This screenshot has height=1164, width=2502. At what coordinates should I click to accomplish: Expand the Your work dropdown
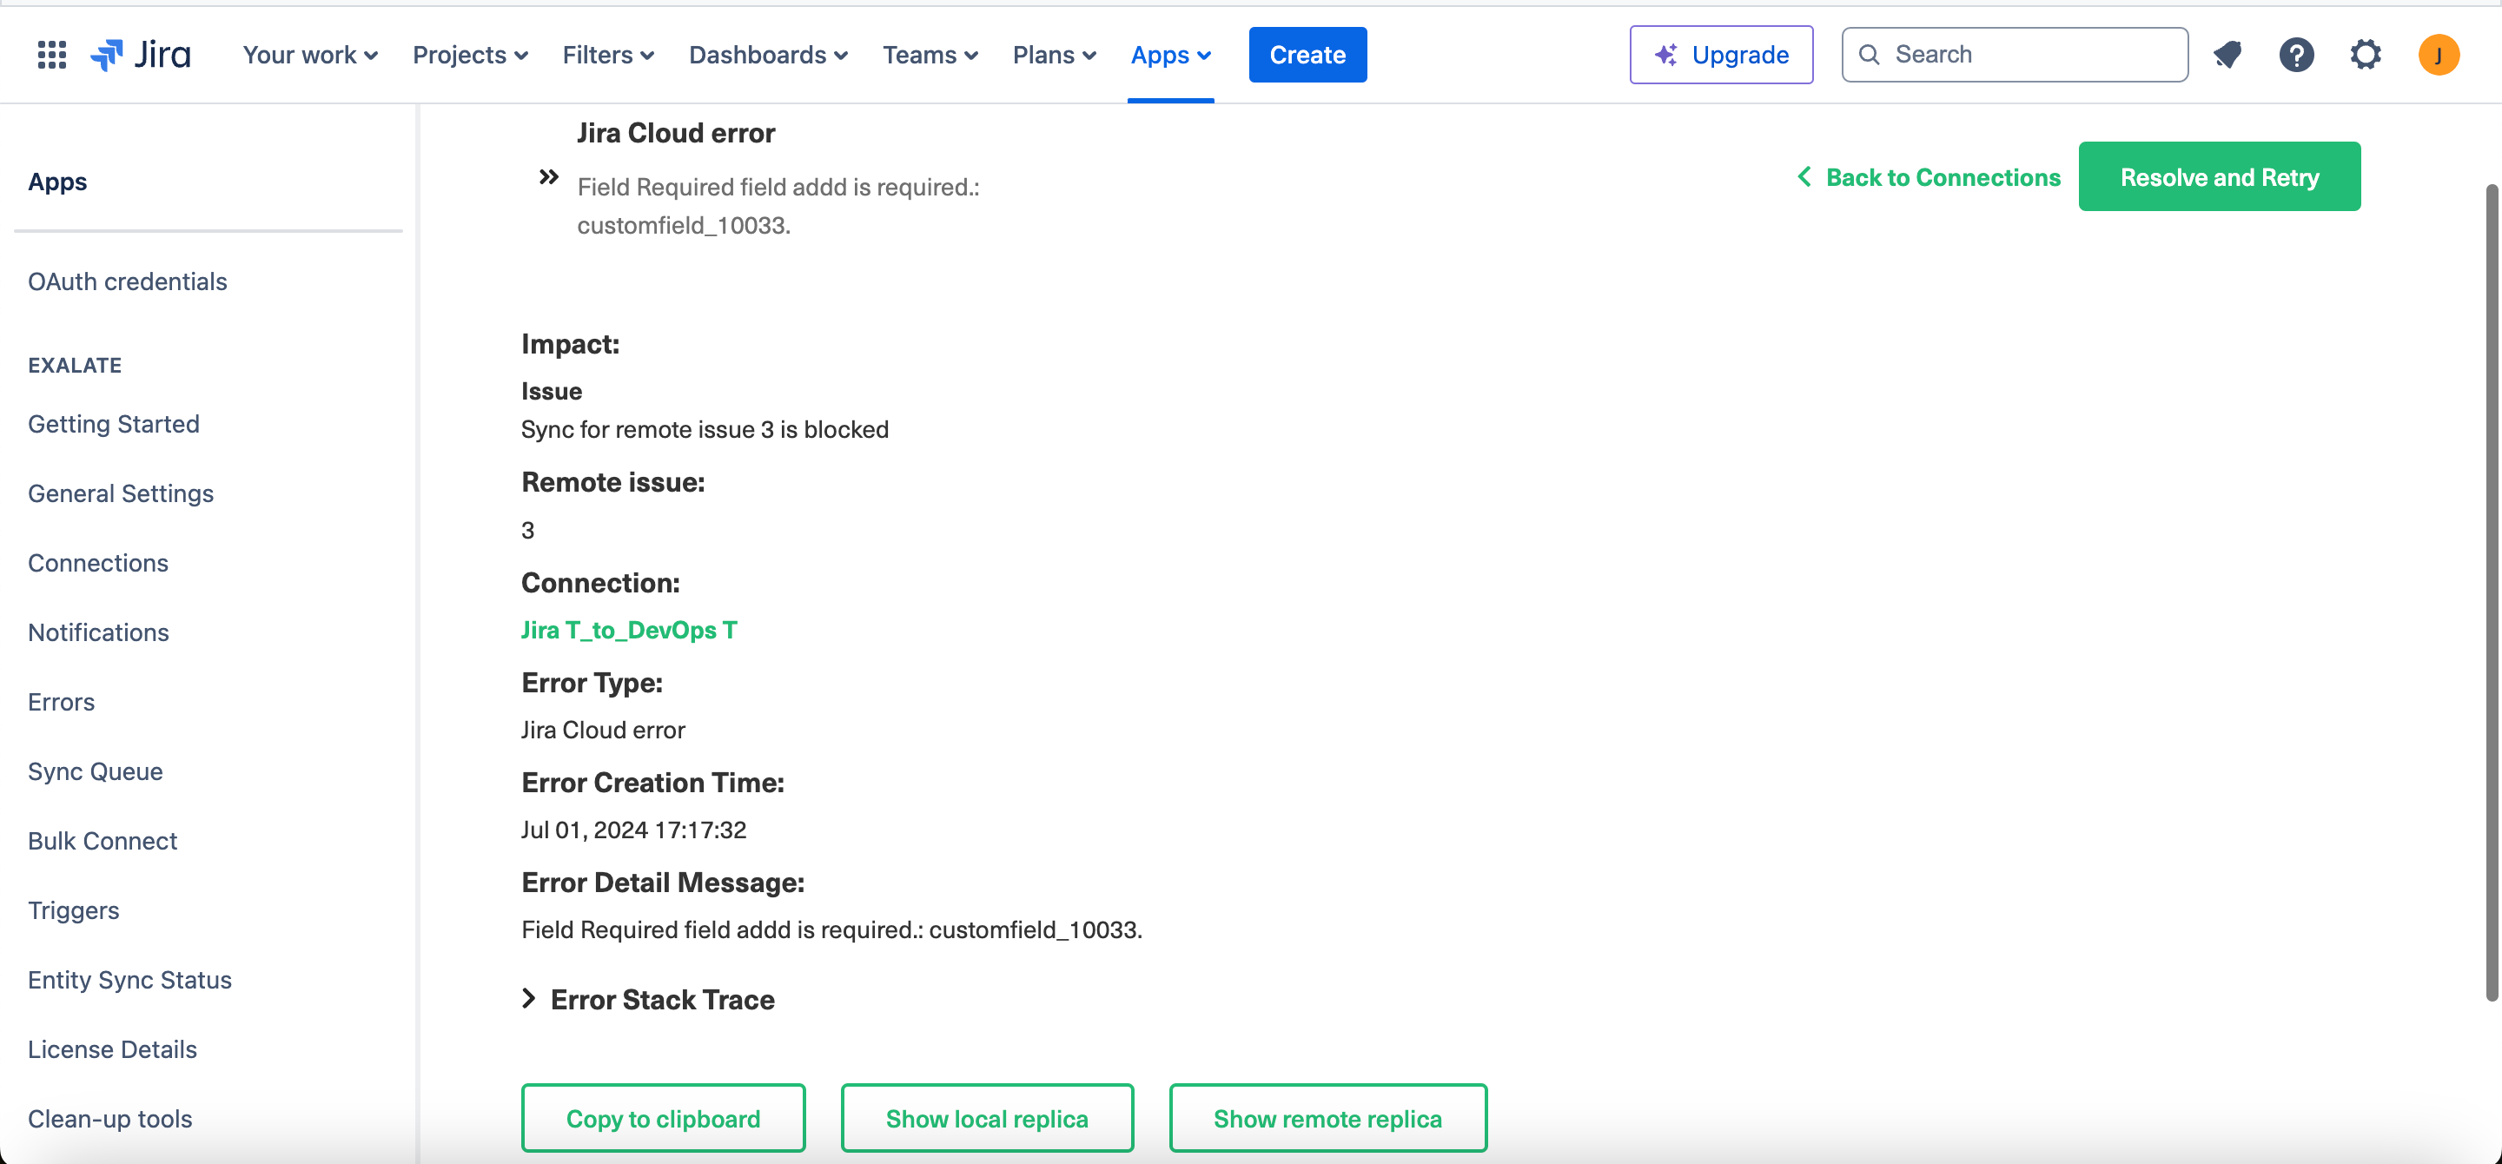[x=310, y=55]
